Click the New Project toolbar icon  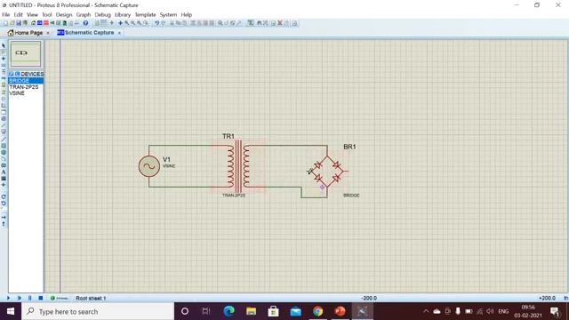[x=5, y=23]
